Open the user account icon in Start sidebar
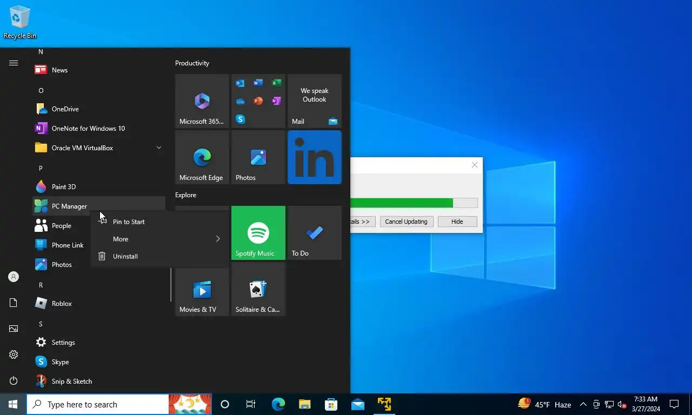 pyautogui.click(x=14, y=277)
